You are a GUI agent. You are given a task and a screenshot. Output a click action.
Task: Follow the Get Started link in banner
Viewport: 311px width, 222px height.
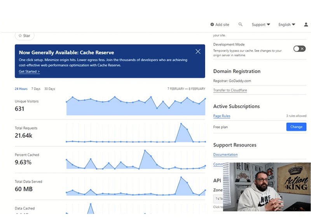(x=29, y=72)
